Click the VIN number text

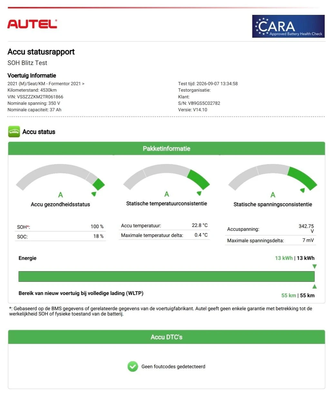[35, 97]
